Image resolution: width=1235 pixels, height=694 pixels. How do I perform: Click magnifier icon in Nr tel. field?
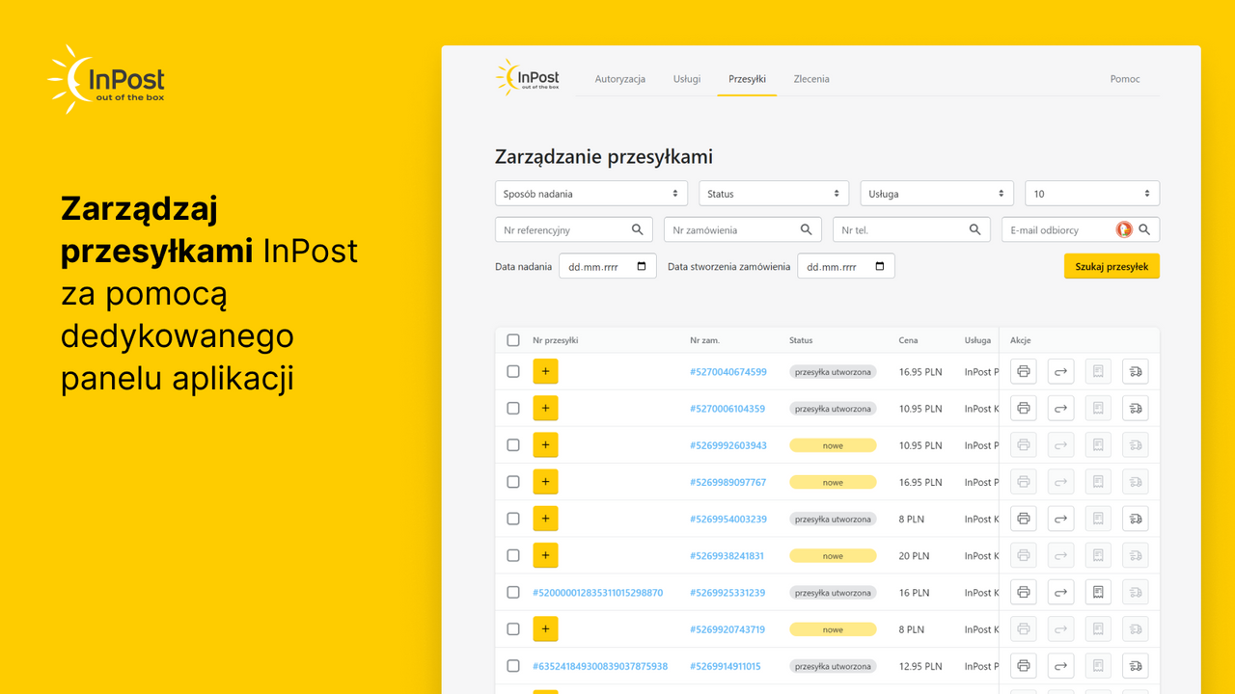click(x=975, y=229)
